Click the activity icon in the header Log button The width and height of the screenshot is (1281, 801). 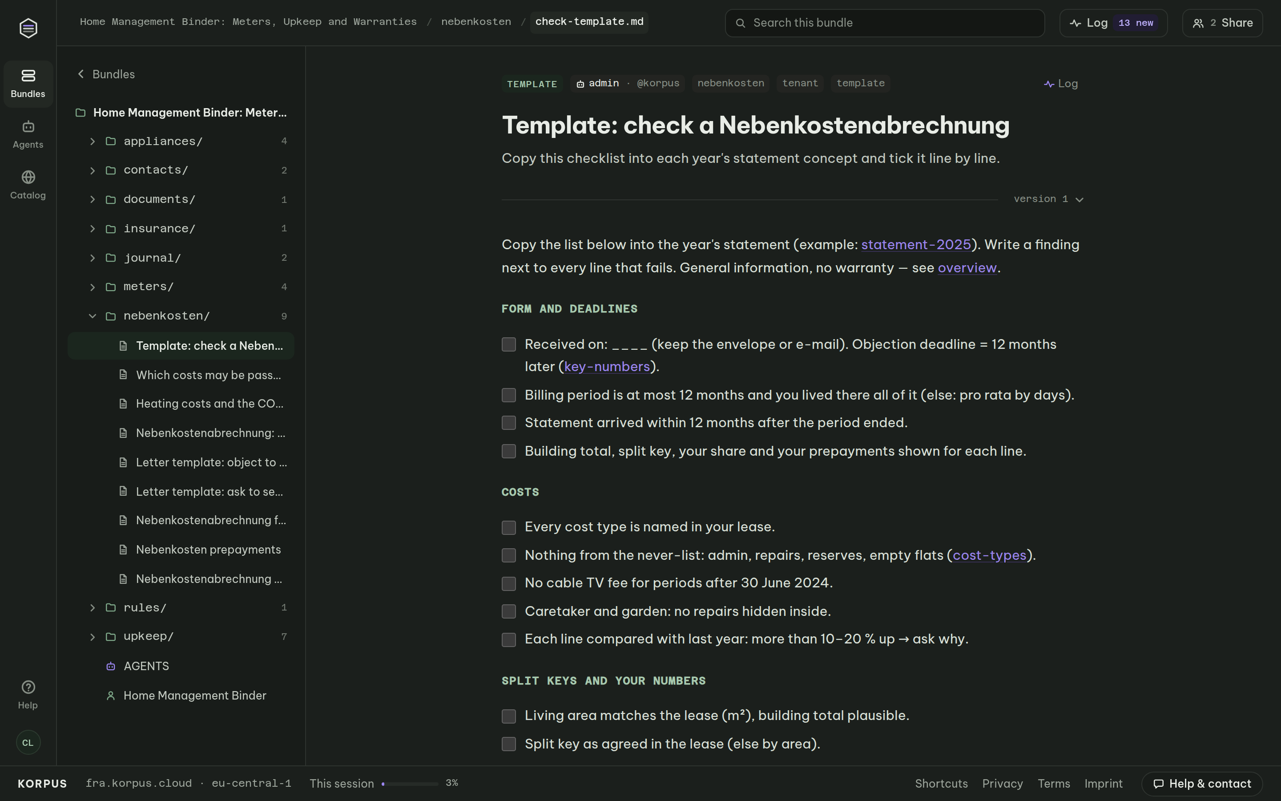click(1075, 23)
